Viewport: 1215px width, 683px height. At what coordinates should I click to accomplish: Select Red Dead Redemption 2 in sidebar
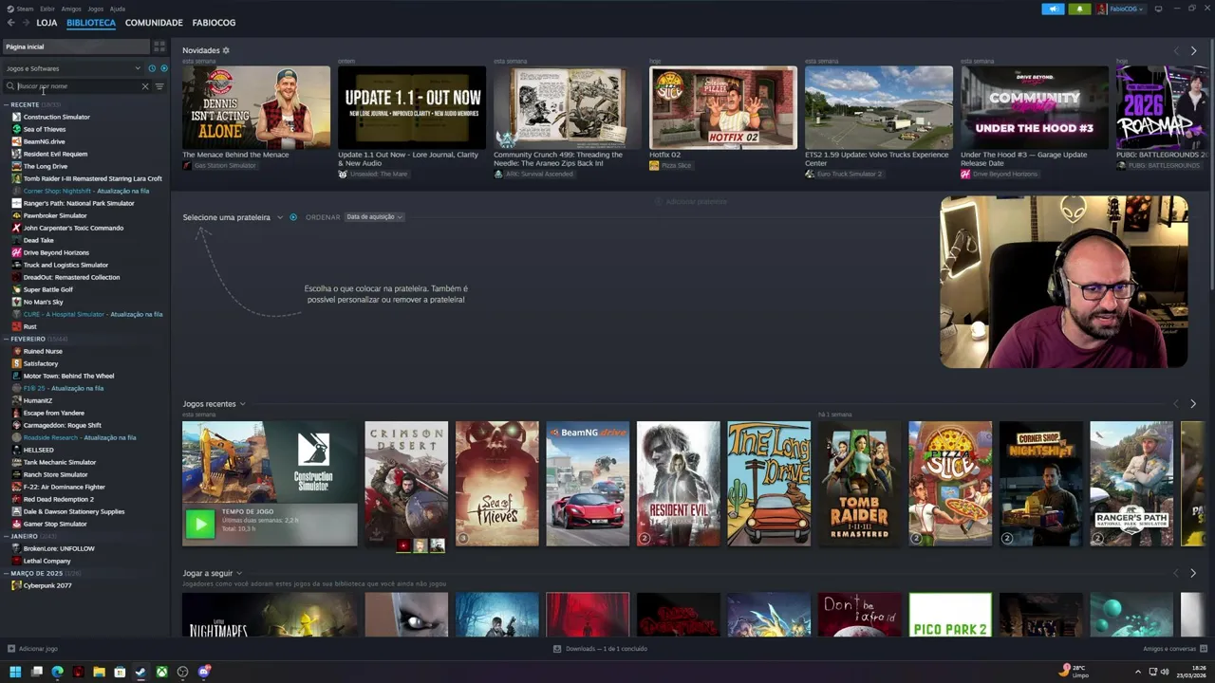pos(58,499)
